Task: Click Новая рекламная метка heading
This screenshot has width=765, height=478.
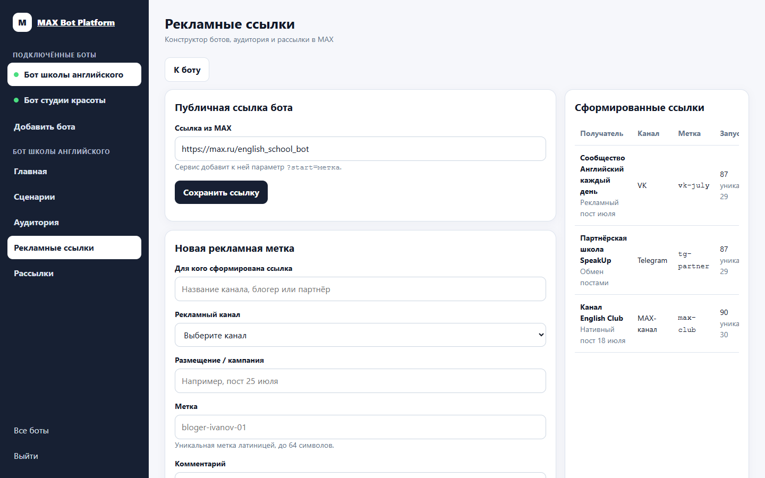Action: pos(234,248)
